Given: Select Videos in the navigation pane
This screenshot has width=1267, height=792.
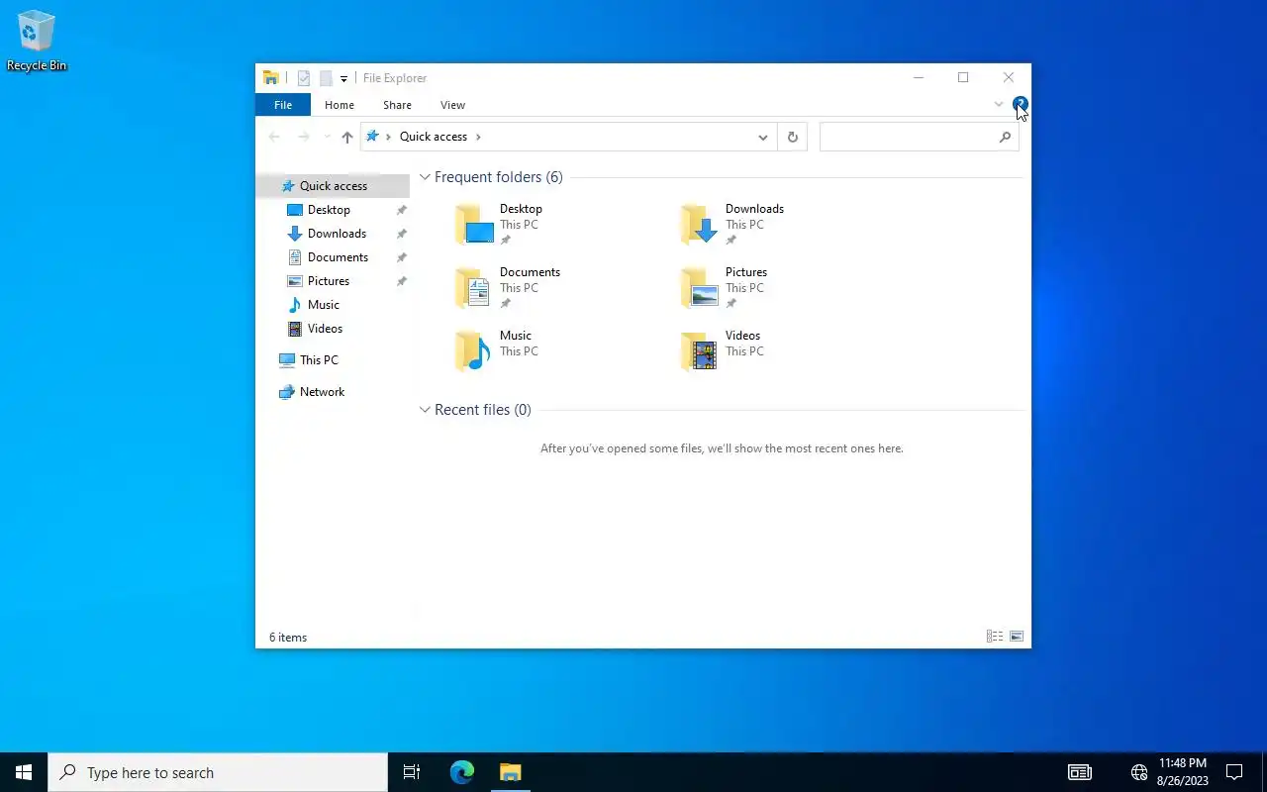Looking at the screenshot, I should (333, 329).
